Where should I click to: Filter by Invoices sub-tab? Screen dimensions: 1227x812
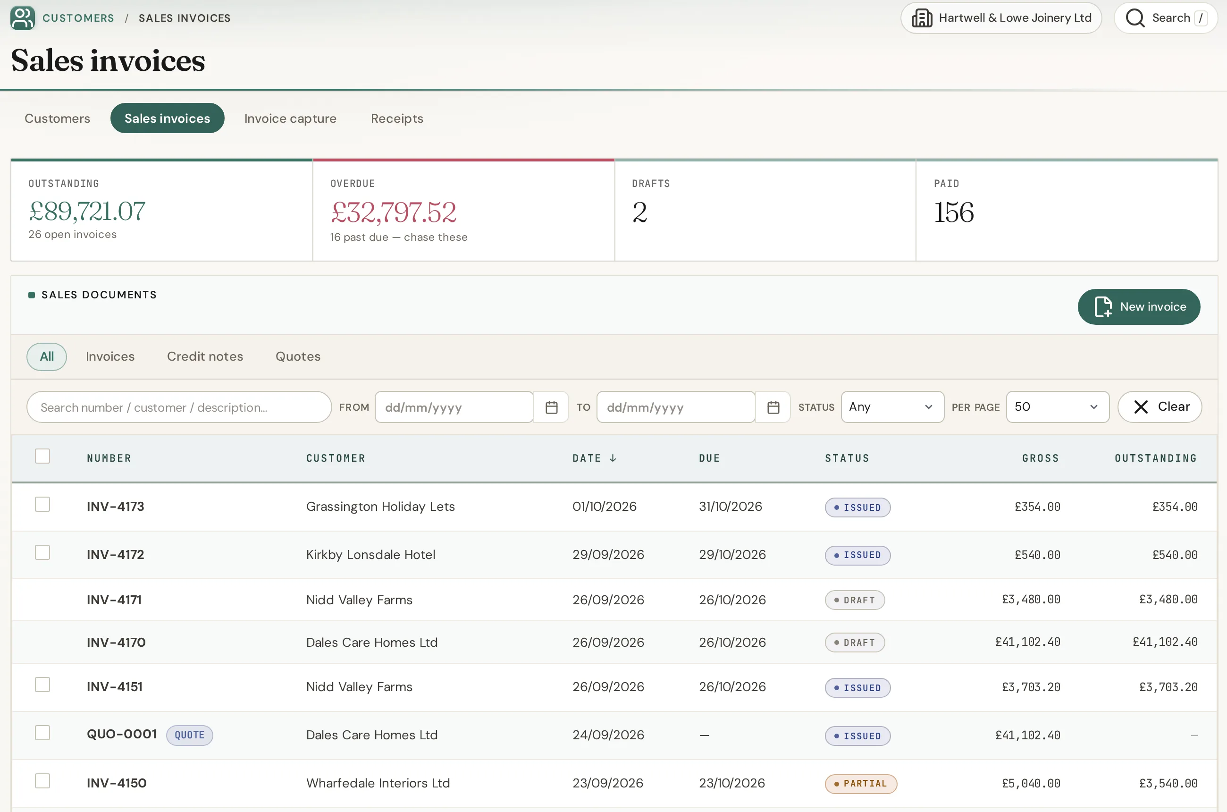[x=110, y=356]
